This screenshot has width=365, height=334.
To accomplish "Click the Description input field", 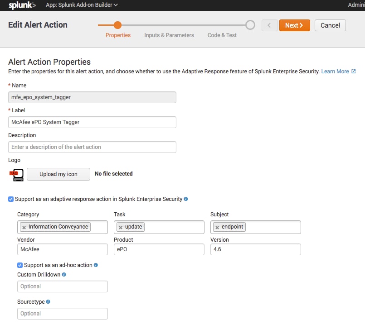I will pos(92,147).
